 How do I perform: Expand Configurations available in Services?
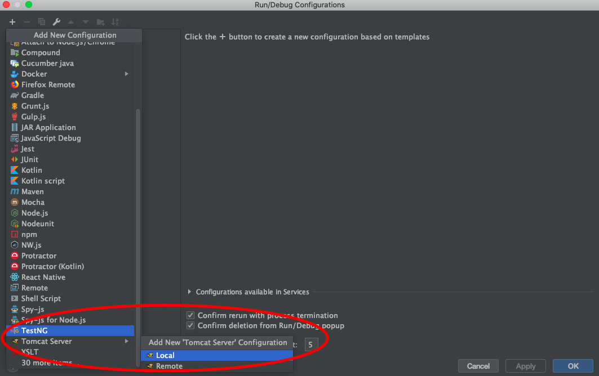(x=189, y=292)
